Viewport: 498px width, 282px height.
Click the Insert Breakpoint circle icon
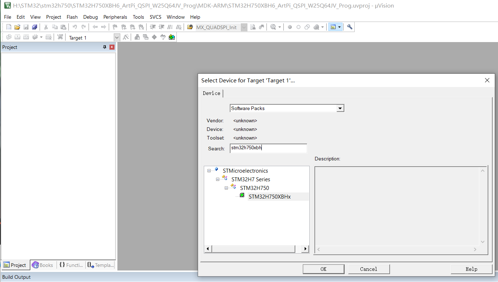[x=290, y=27]
